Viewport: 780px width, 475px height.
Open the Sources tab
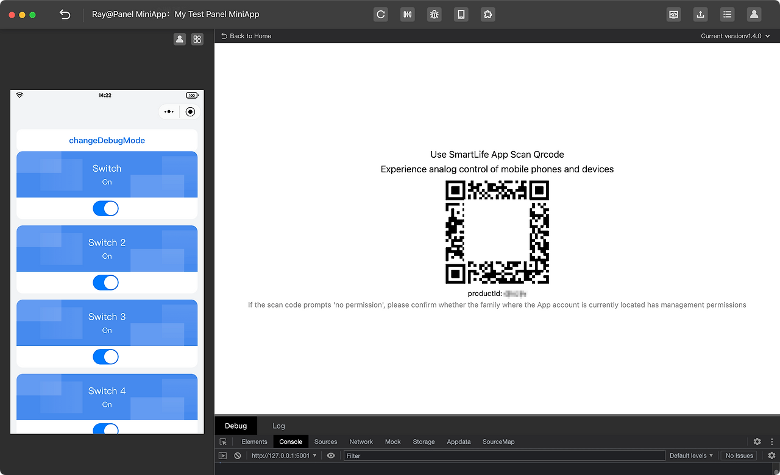325,442
